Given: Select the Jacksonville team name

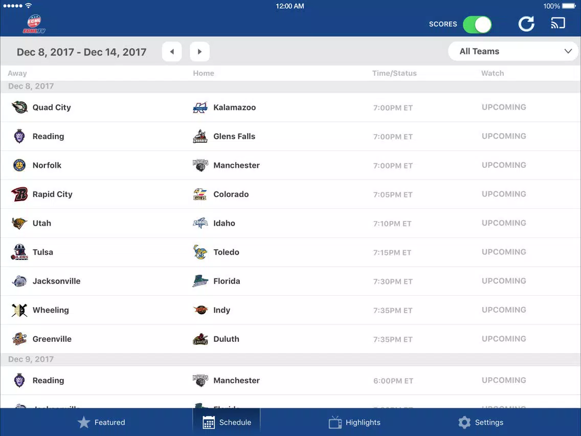Looking at the screenshot, I should [x=56, y=281].
